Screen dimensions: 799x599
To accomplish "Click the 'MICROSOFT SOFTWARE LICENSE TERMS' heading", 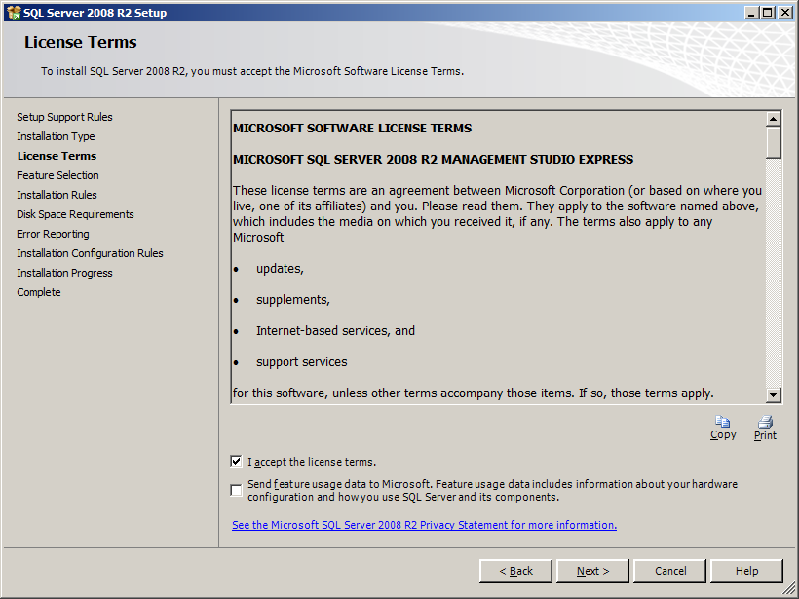I will 352,129.
